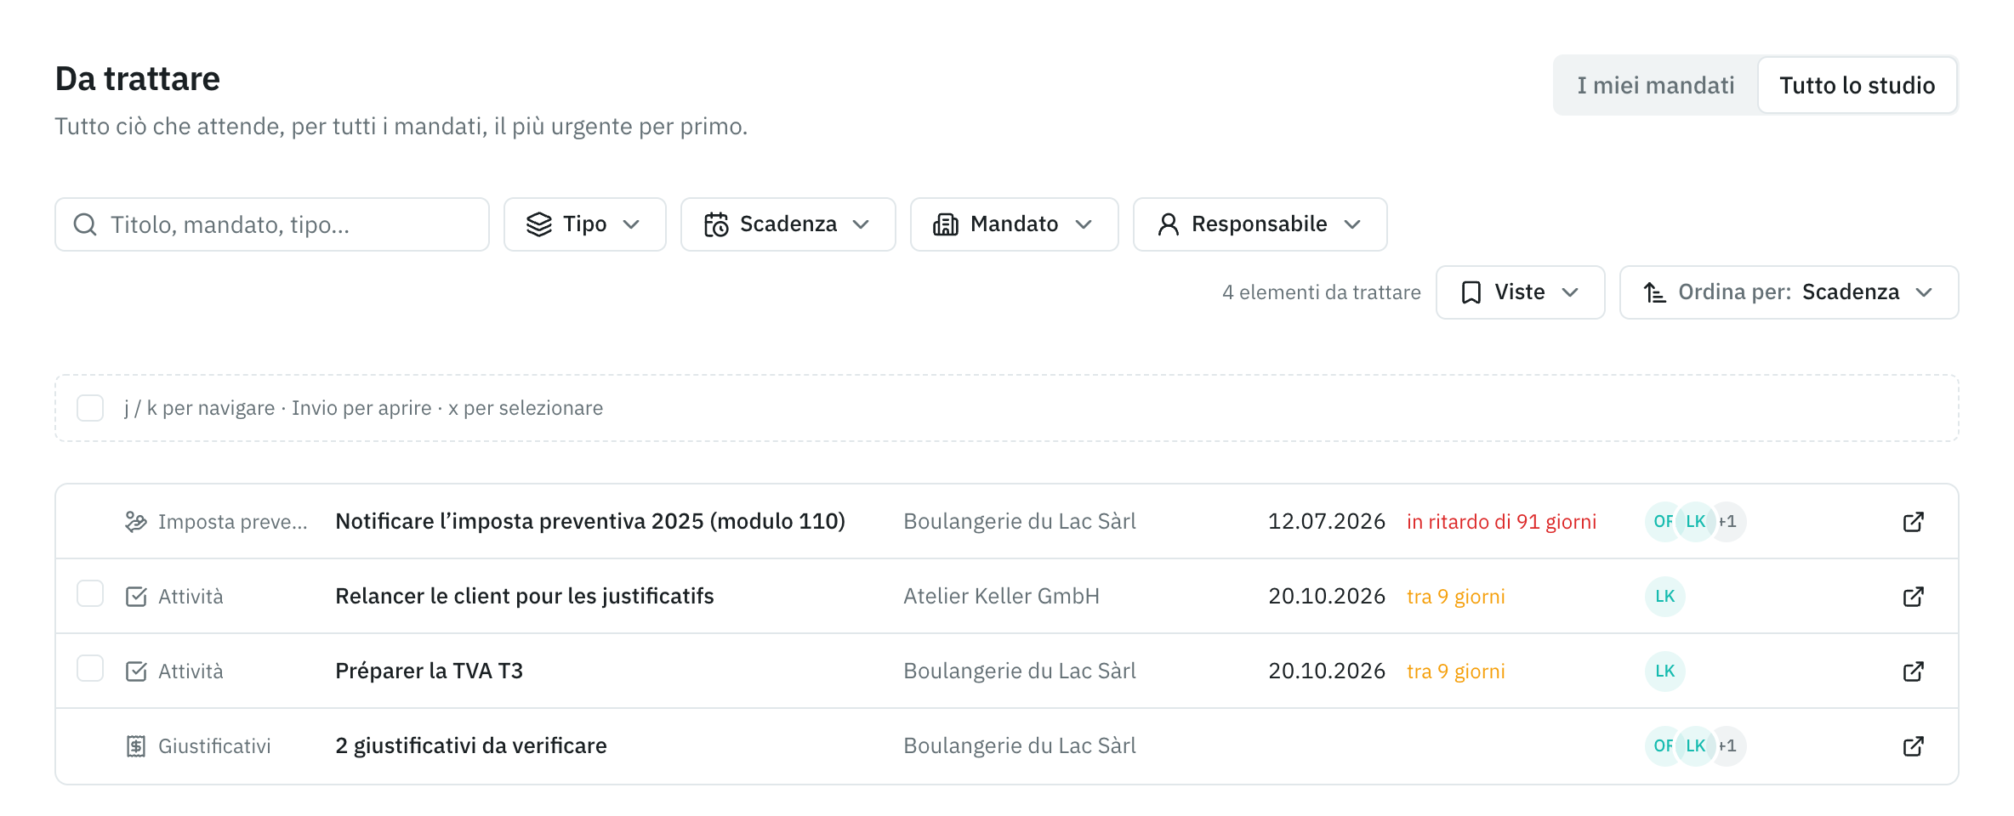This screenshot has width=2014, height=816.
Task: Open the Mandato filter dropdown
Action: pos(1015,224)
